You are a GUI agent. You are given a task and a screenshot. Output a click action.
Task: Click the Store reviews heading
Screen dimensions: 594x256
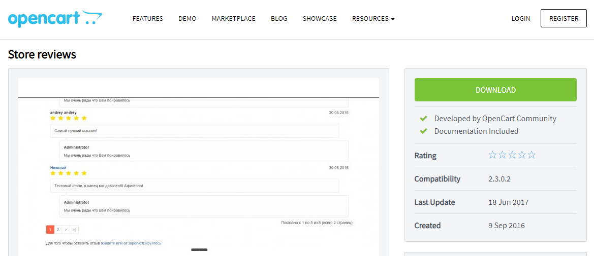pos(42,54)
